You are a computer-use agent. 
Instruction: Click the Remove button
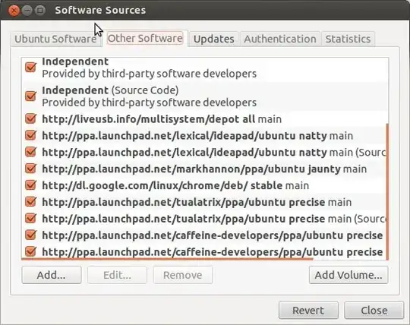[x=183, y=275]
